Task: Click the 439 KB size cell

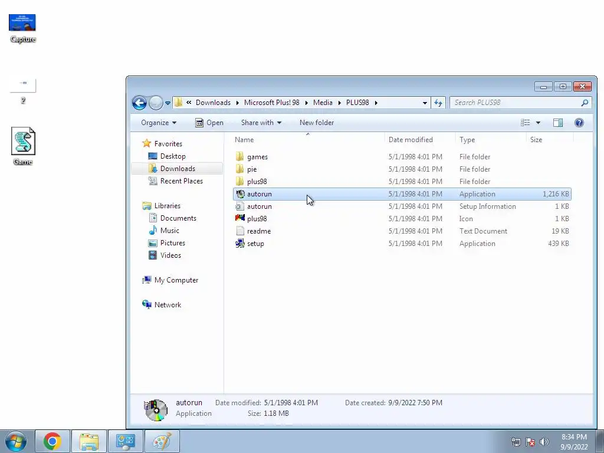Action: pos(558,244)
